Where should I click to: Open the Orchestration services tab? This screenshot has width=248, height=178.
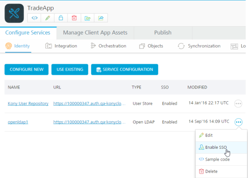(x=108, y=46)
